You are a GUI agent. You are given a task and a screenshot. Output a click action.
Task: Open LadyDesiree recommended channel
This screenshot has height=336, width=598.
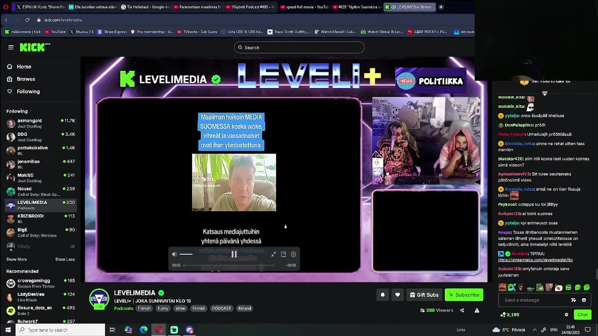[x=40, y=297]
